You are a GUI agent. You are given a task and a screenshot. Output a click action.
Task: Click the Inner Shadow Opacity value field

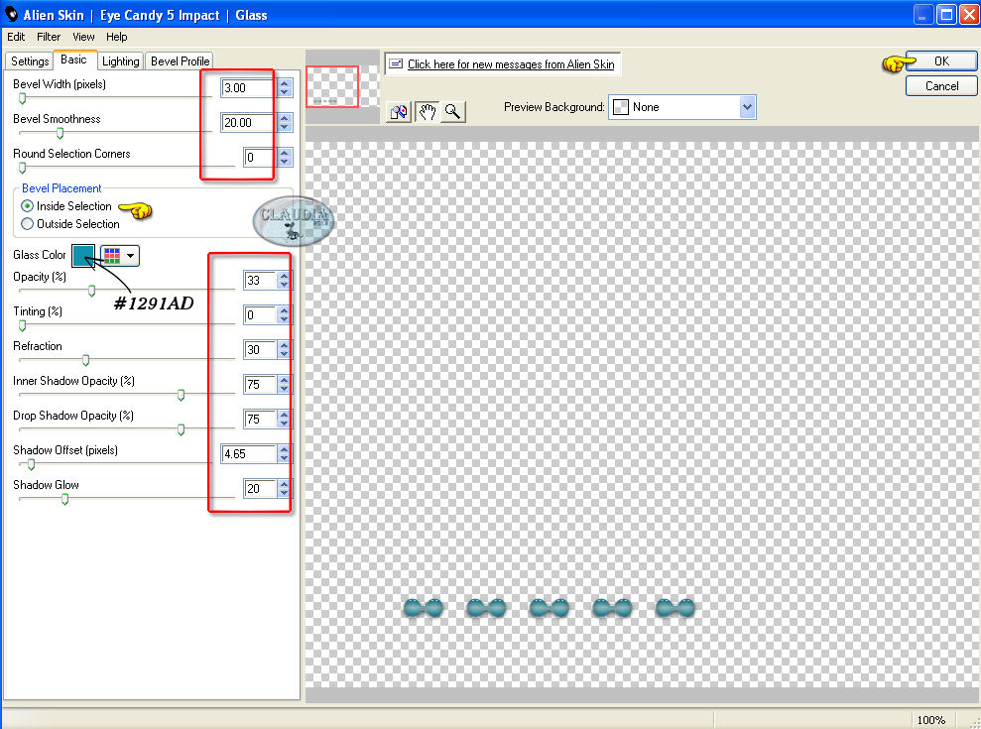point(260,385)
